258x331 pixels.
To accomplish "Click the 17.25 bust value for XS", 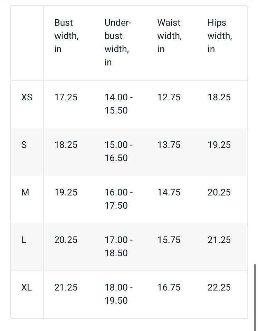I will click(x=66, y=98).
